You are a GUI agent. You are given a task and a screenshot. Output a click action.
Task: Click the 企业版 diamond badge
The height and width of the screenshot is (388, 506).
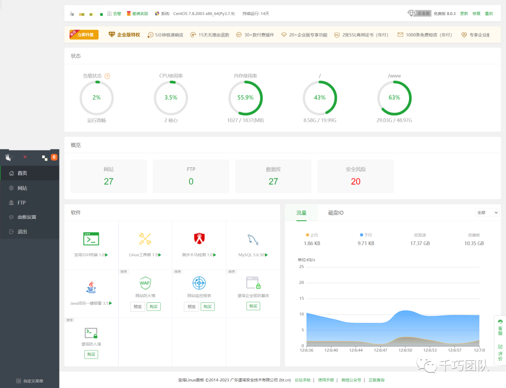coord(419,13)
